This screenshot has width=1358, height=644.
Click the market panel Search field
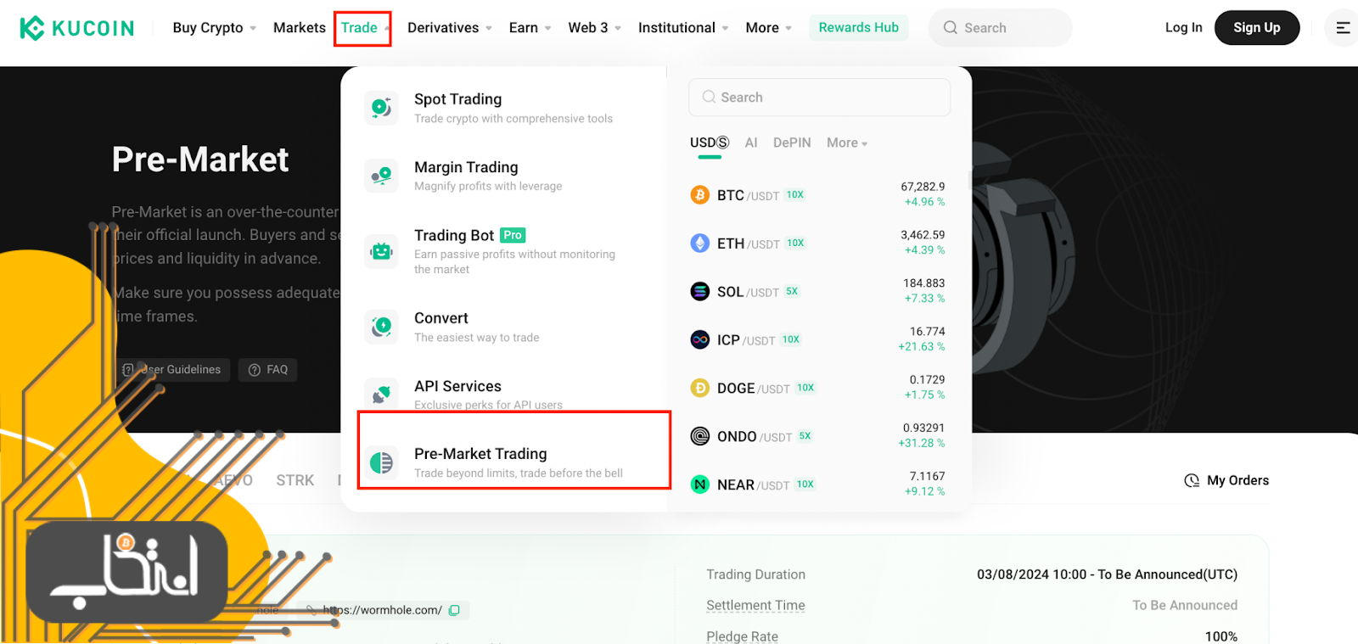pyautogui.click(x=819, y=98)
